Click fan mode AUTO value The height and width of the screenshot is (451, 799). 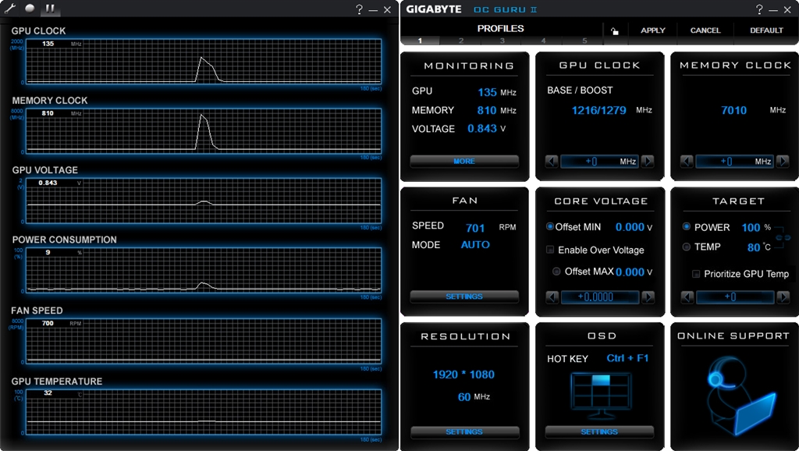pos(475,244)
